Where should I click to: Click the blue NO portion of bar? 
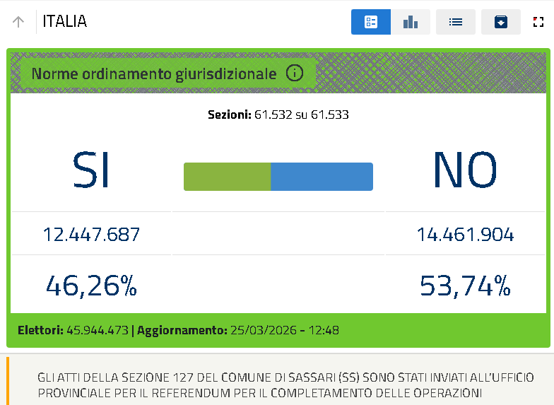click(322, 177)
